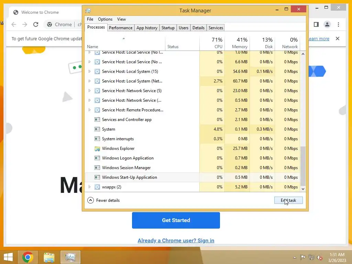Image resolution: width=352 pixels, height=264 pixels.
Task: Open Chrome three-dot menu
Action: click(x=338, y=24)
